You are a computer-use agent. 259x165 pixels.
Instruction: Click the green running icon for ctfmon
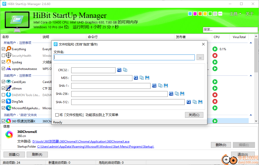215,88
